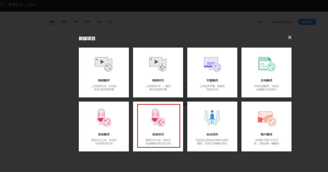The width and height of the screenshot is (328, 172).
Task: Open the 视频转写 title label
Action: (158, 80)
